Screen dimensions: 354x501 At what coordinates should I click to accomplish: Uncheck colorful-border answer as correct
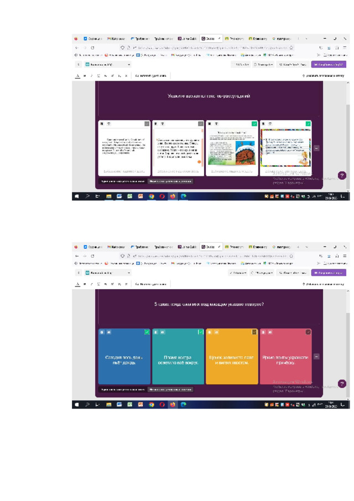point(308,124)
